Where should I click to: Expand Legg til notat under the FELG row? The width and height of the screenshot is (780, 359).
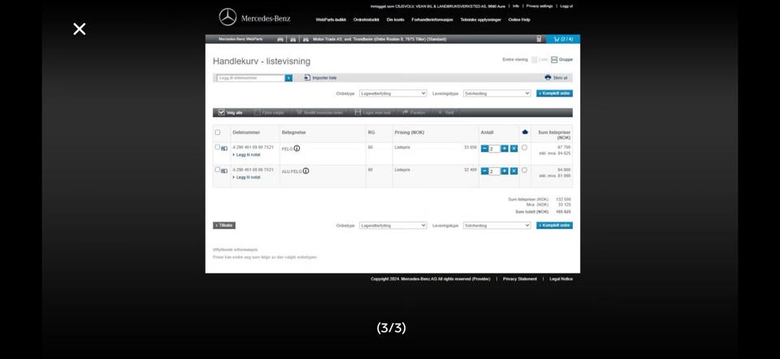click(246, 155)
